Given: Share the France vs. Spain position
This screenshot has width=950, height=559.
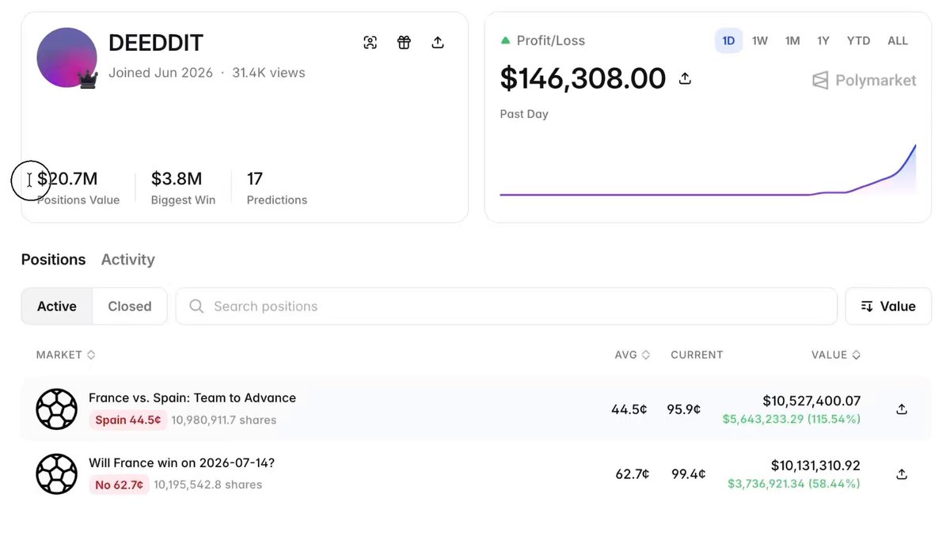Looking at the screenshot, I should coord(901,409).
